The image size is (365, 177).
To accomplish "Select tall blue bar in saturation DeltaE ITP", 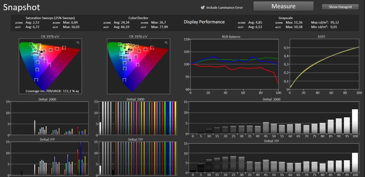I will click(x=81, y=159).
